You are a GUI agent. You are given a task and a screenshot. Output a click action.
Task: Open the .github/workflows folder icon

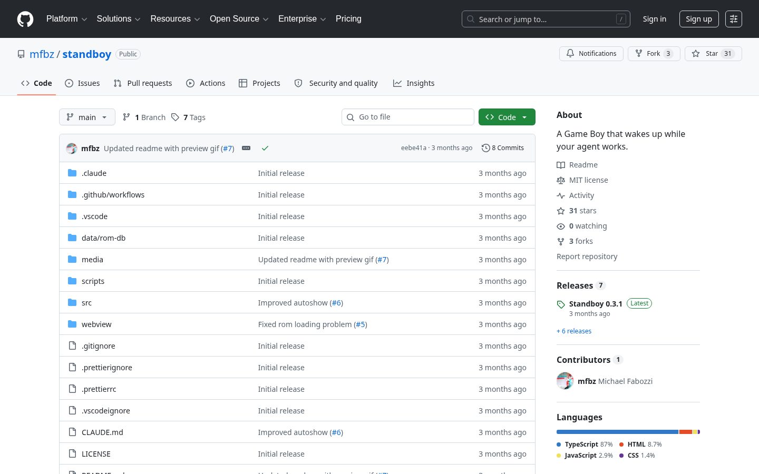(x=72, y=194)
